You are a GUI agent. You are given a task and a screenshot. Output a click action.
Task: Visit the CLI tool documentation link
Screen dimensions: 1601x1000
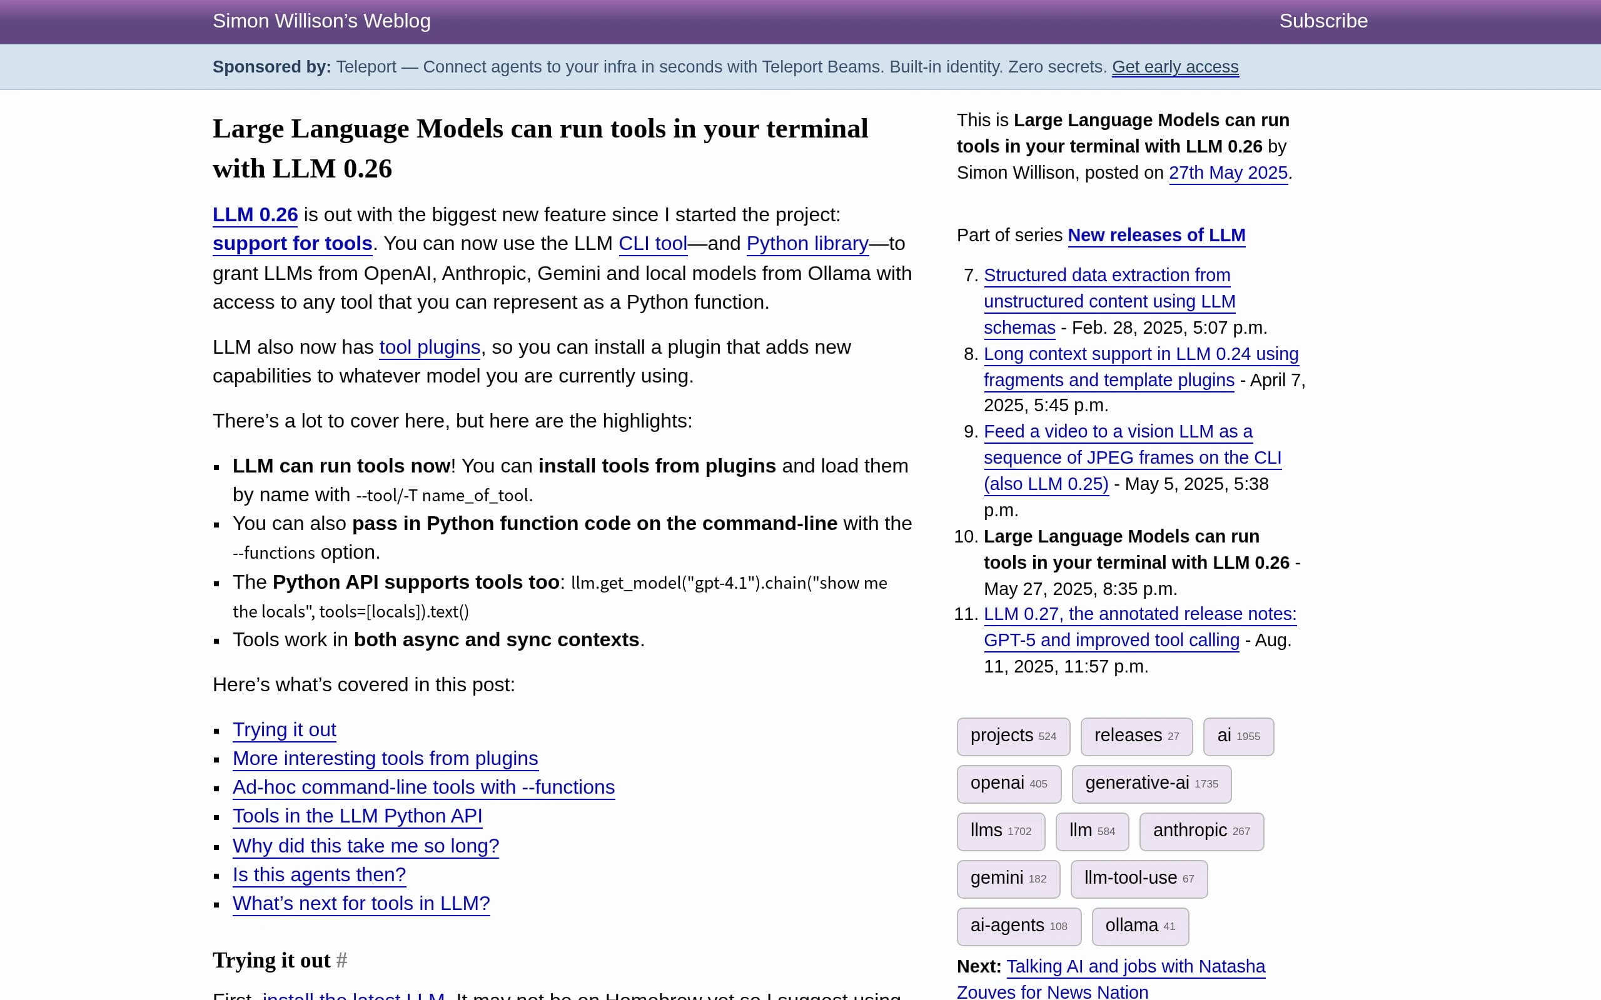click(653, 243)
